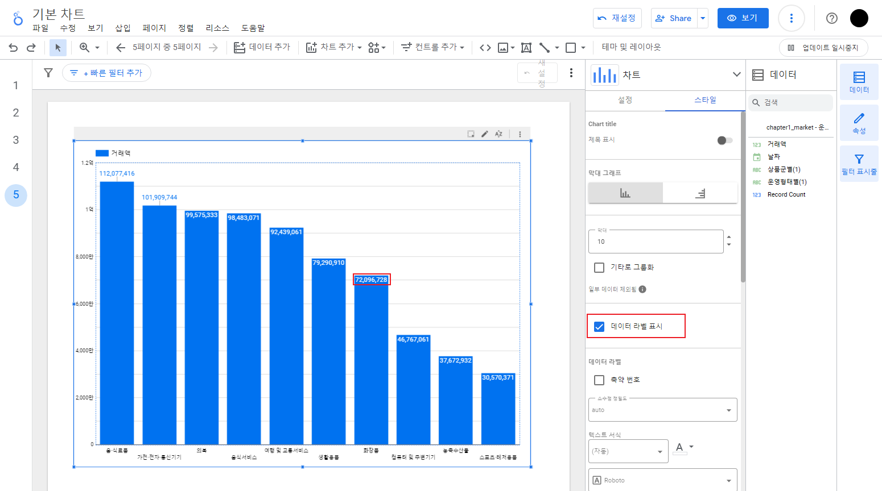Open the Share dropdown arrow

703,18
